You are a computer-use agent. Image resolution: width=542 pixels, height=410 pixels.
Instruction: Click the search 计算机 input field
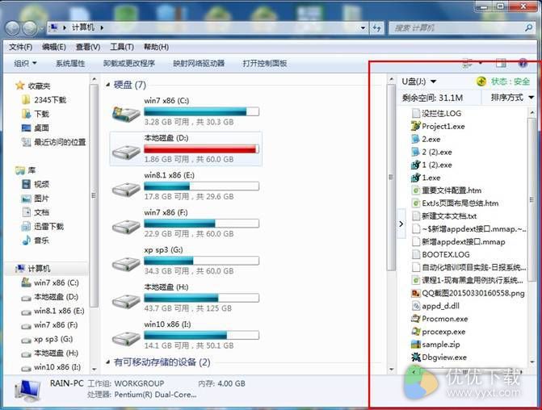click(x=457, y=27)
